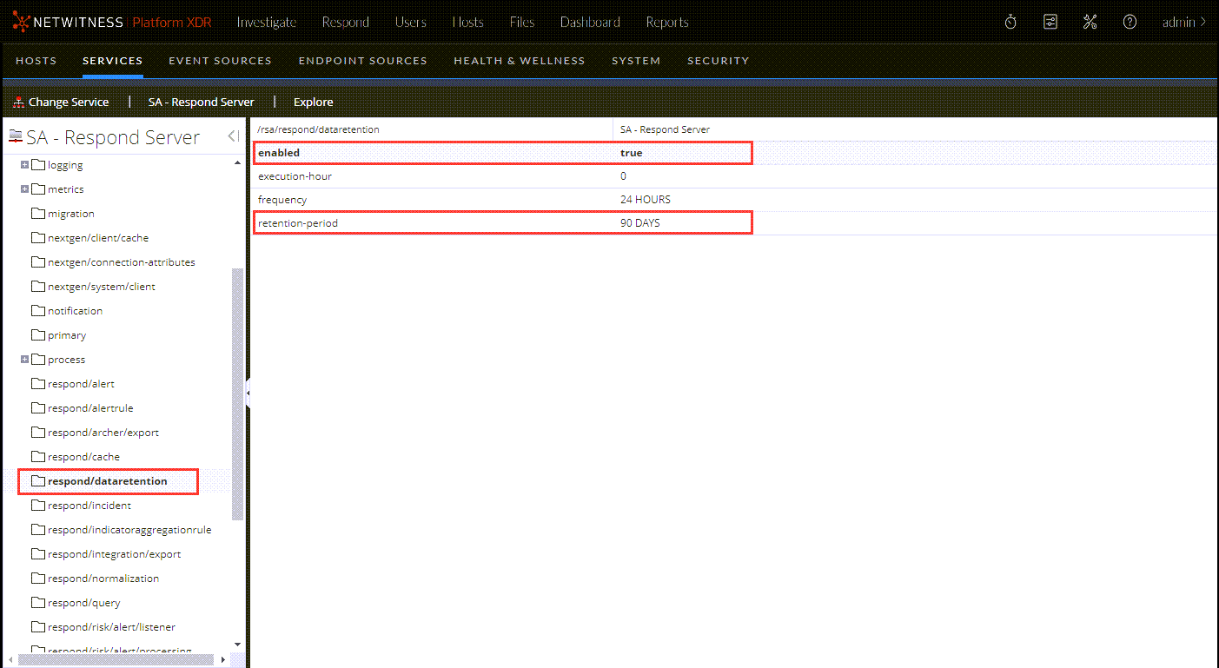Viewport: 1219px width, 668px height.
Task: Select the respond/archer/export node
Action: pyautogui.click(x=103, y=433)
